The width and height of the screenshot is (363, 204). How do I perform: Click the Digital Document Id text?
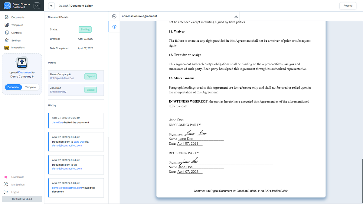pyautogui.click(x=241, y=191)
